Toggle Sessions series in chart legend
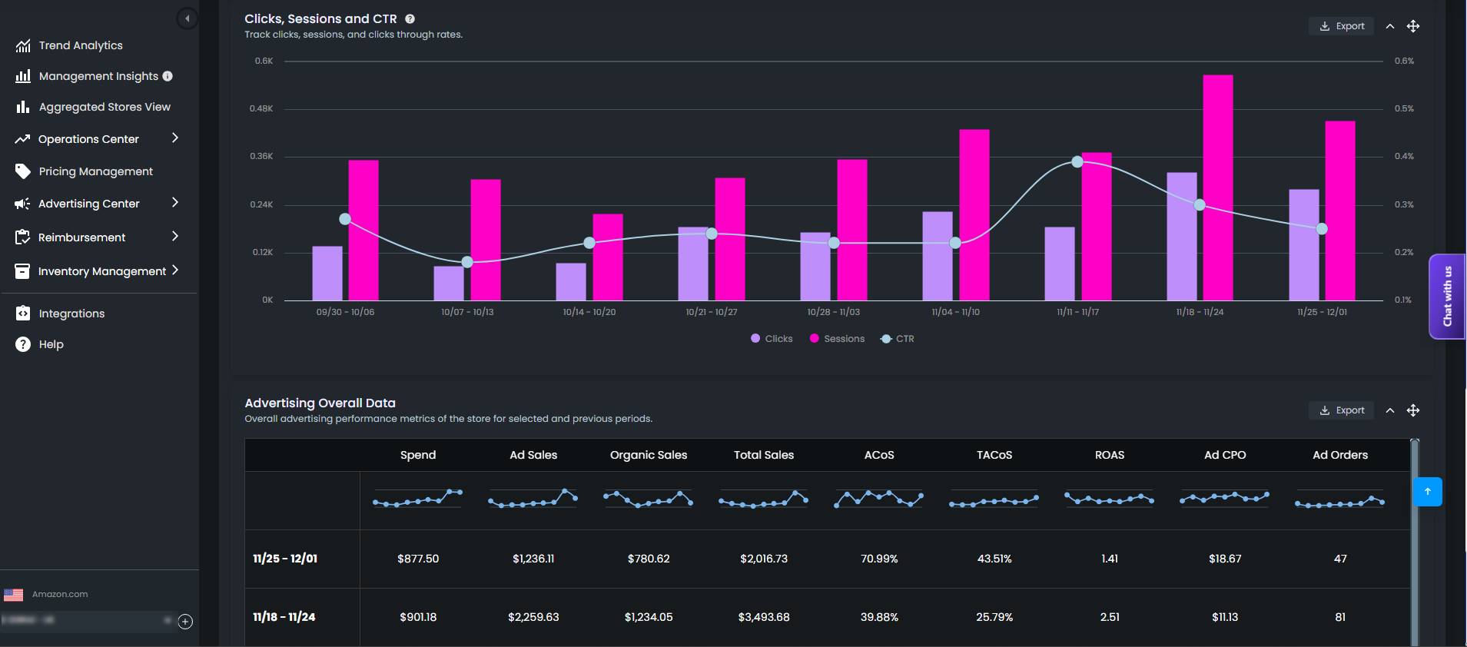 tap(837, 339)
